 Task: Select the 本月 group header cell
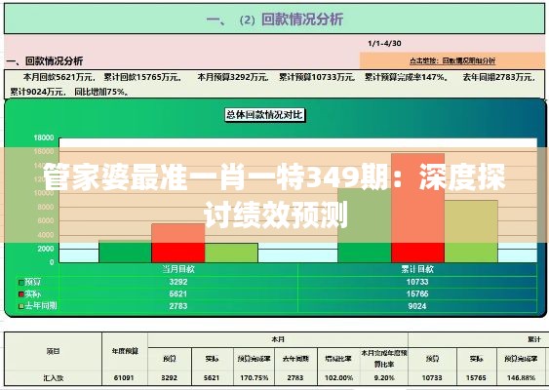click(278, 339)
